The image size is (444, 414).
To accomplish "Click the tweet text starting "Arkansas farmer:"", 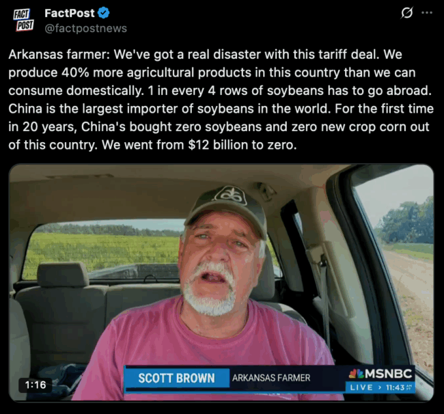I will tap(221, 100).
